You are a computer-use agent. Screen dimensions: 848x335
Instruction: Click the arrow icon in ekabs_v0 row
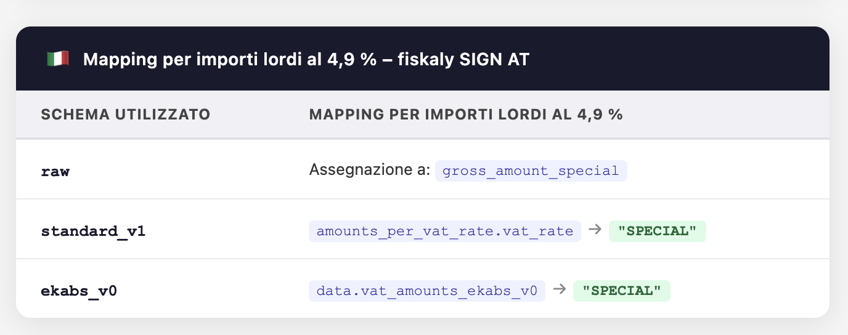tap(559, 289)
